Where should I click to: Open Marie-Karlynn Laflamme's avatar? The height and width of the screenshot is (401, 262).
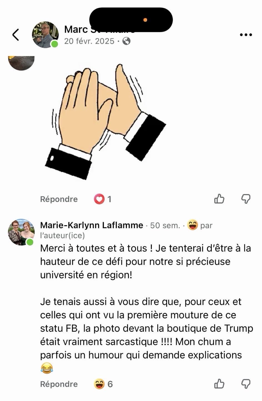pos(21,232)
